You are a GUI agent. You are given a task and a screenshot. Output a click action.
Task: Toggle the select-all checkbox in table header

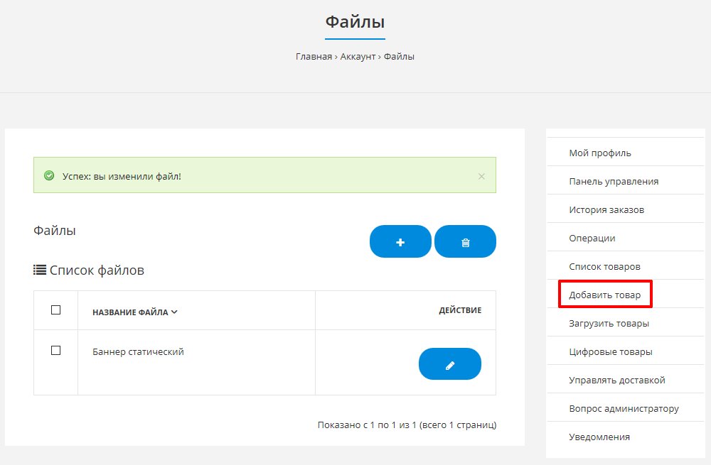tap(56, 310)
